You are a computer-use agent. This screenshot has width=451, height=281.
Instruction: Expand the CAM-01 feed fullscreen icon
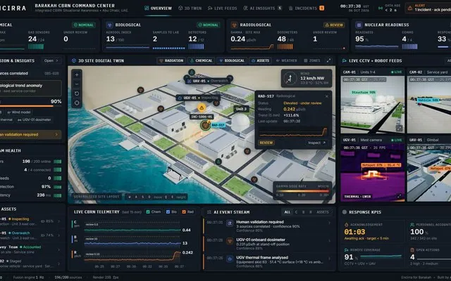tap(400, 128)
